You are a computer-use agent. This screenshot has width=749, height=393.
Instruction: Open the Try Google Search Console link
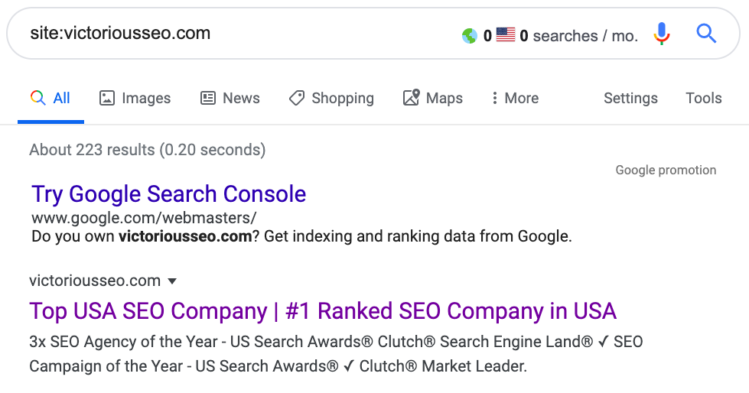pos(169,194)
